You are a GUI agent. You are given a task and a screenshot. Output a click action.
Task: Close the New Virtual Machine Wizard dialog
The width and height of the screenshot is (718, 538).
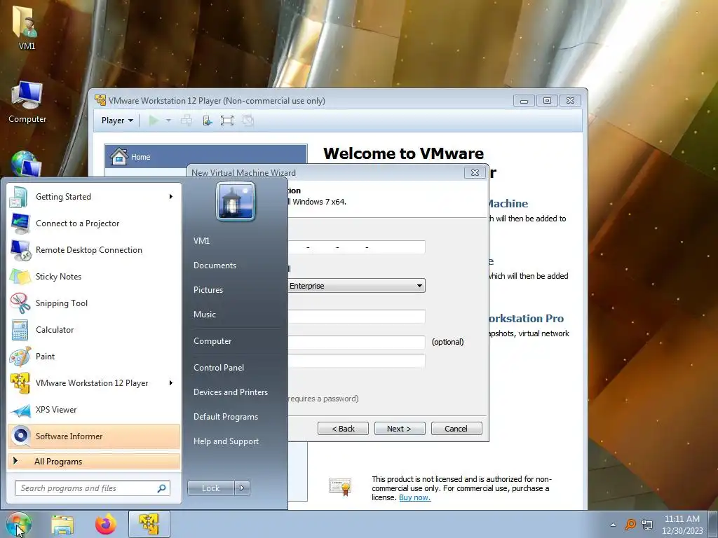point(475,172)
